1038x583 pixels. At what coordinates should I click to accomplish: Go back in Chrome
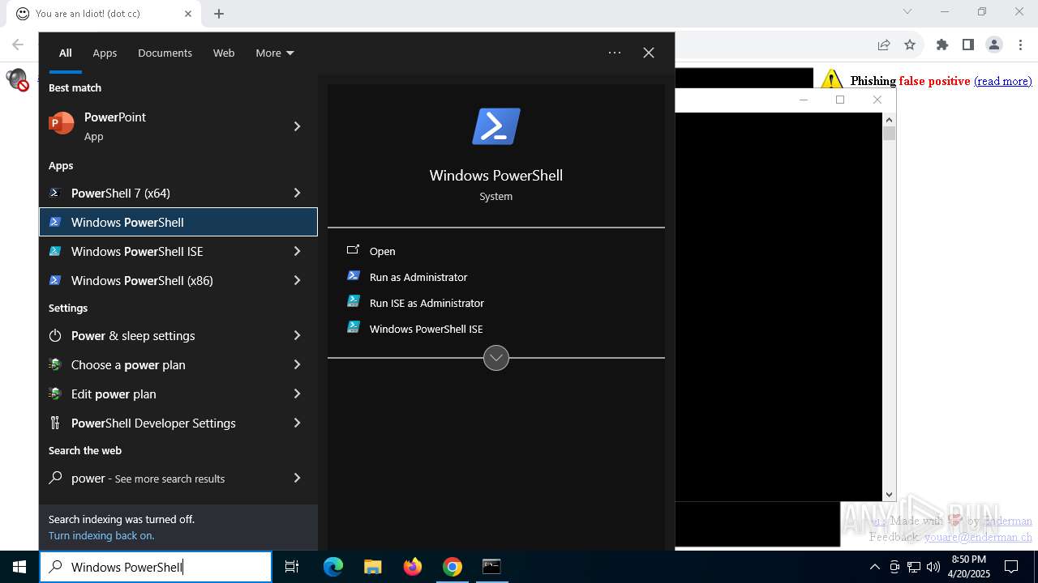click(x=18, y=45)
